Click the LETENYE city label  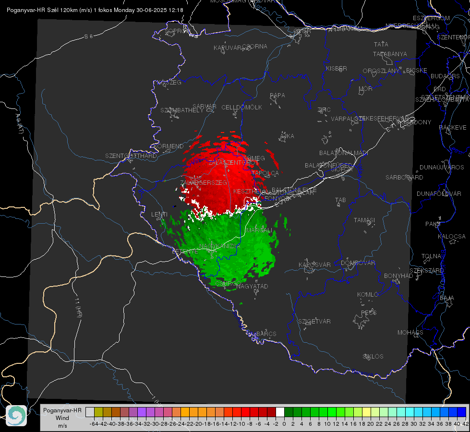(185, 251)
